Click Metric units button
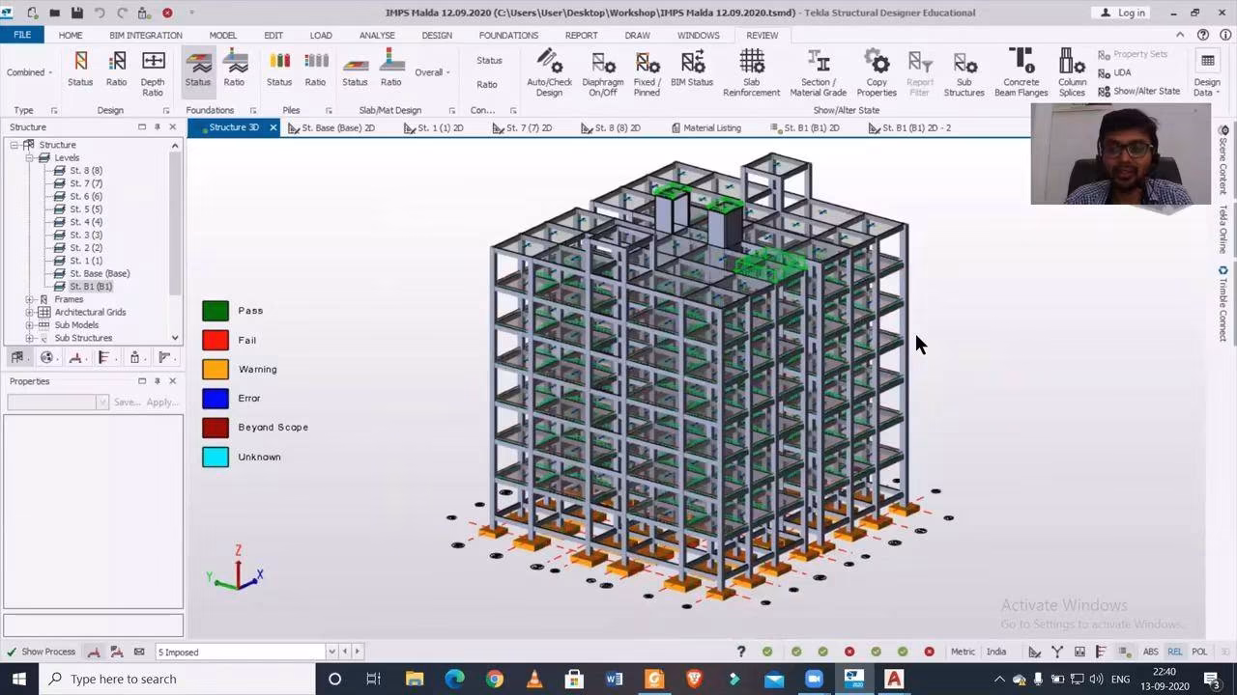The height and width of the screenshot is (695, 1237). [x=963, y=652]
